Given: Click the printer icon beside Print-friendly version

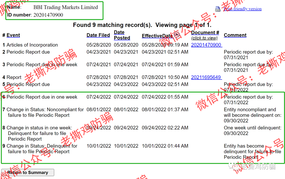Looking at the screenshot, I should click(218, 9).
